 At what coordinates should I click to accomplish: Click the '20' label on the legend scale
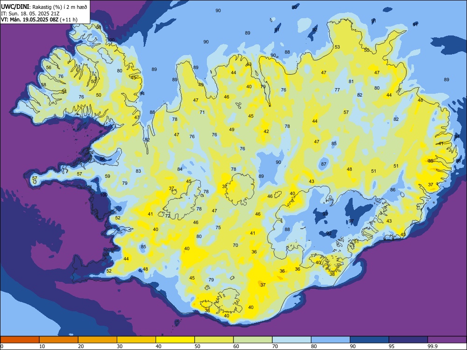[81, 346]
